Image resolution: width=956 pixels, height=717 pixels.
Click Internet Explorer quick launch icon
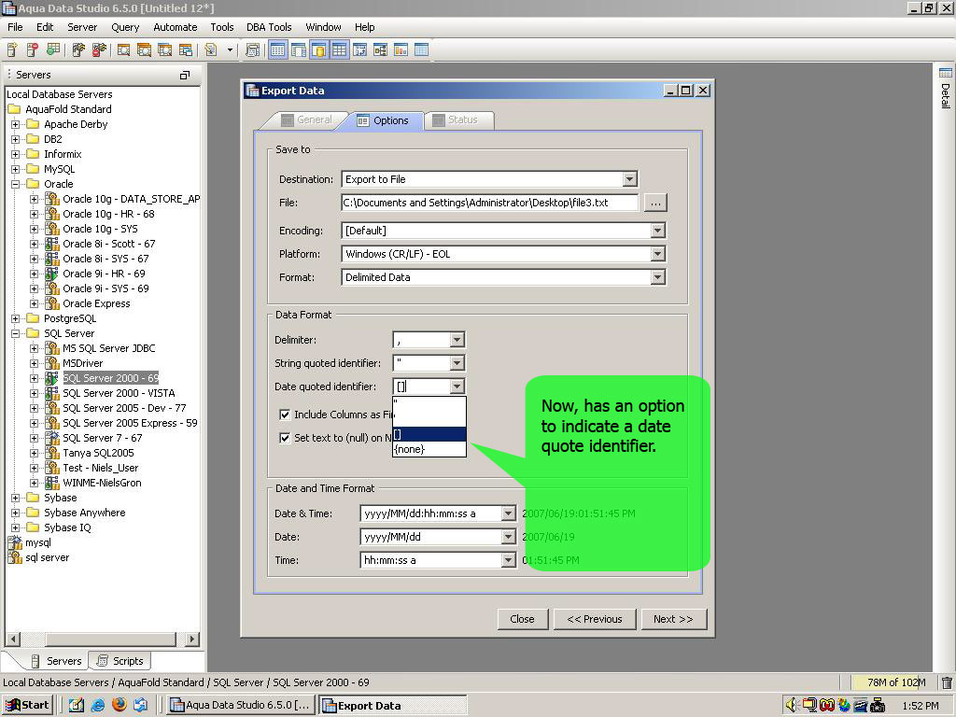[97, 705]
